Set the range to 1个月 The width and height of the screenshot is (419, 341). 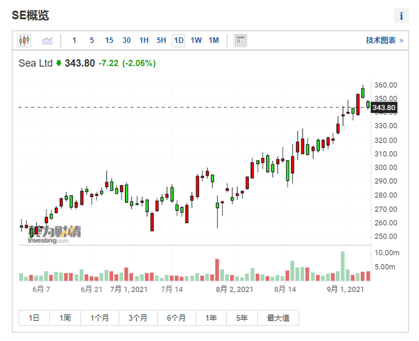(x=99, y=318)
